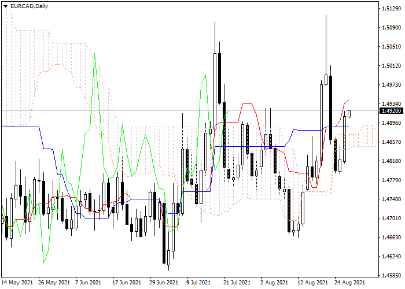Click the 24 Aug 2021 date label
The width and height of the screenshot is (405, 289).
(349, 283)
